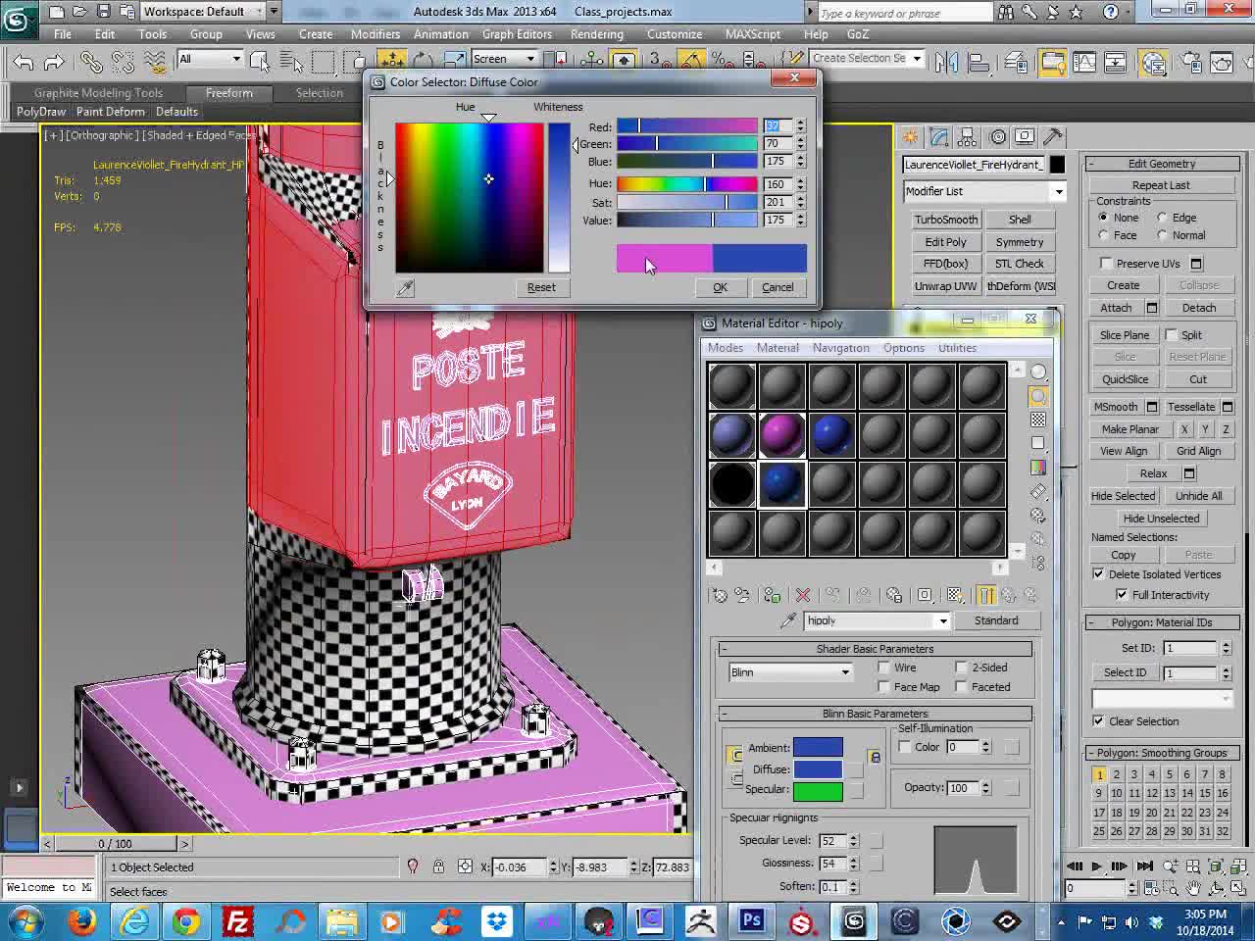1255x941 pixels.
Task: Click the Redo arrow in main toolbar
Action: [55, 62]
